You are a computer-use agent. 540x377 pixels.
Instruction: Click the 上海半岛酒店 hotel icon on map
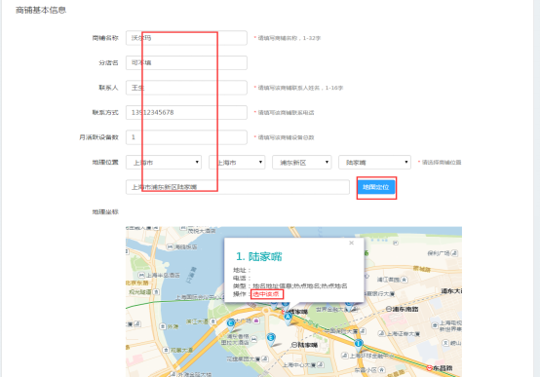[x=141, y=275]
